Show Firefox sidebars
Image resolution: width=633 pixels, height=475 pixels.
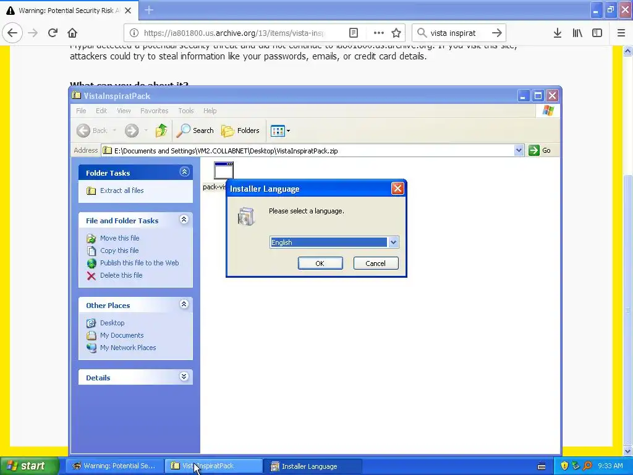tap(597, 33)
